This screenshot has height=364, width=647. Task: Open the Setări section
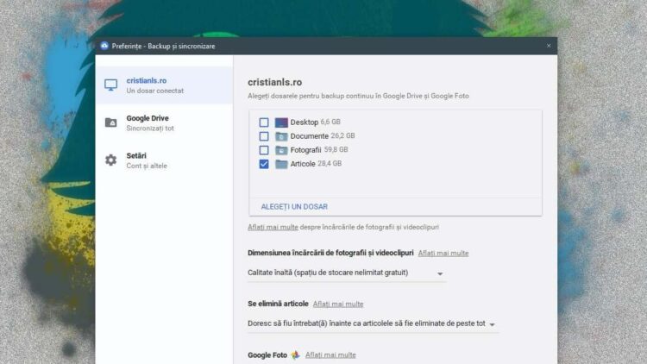164,160
